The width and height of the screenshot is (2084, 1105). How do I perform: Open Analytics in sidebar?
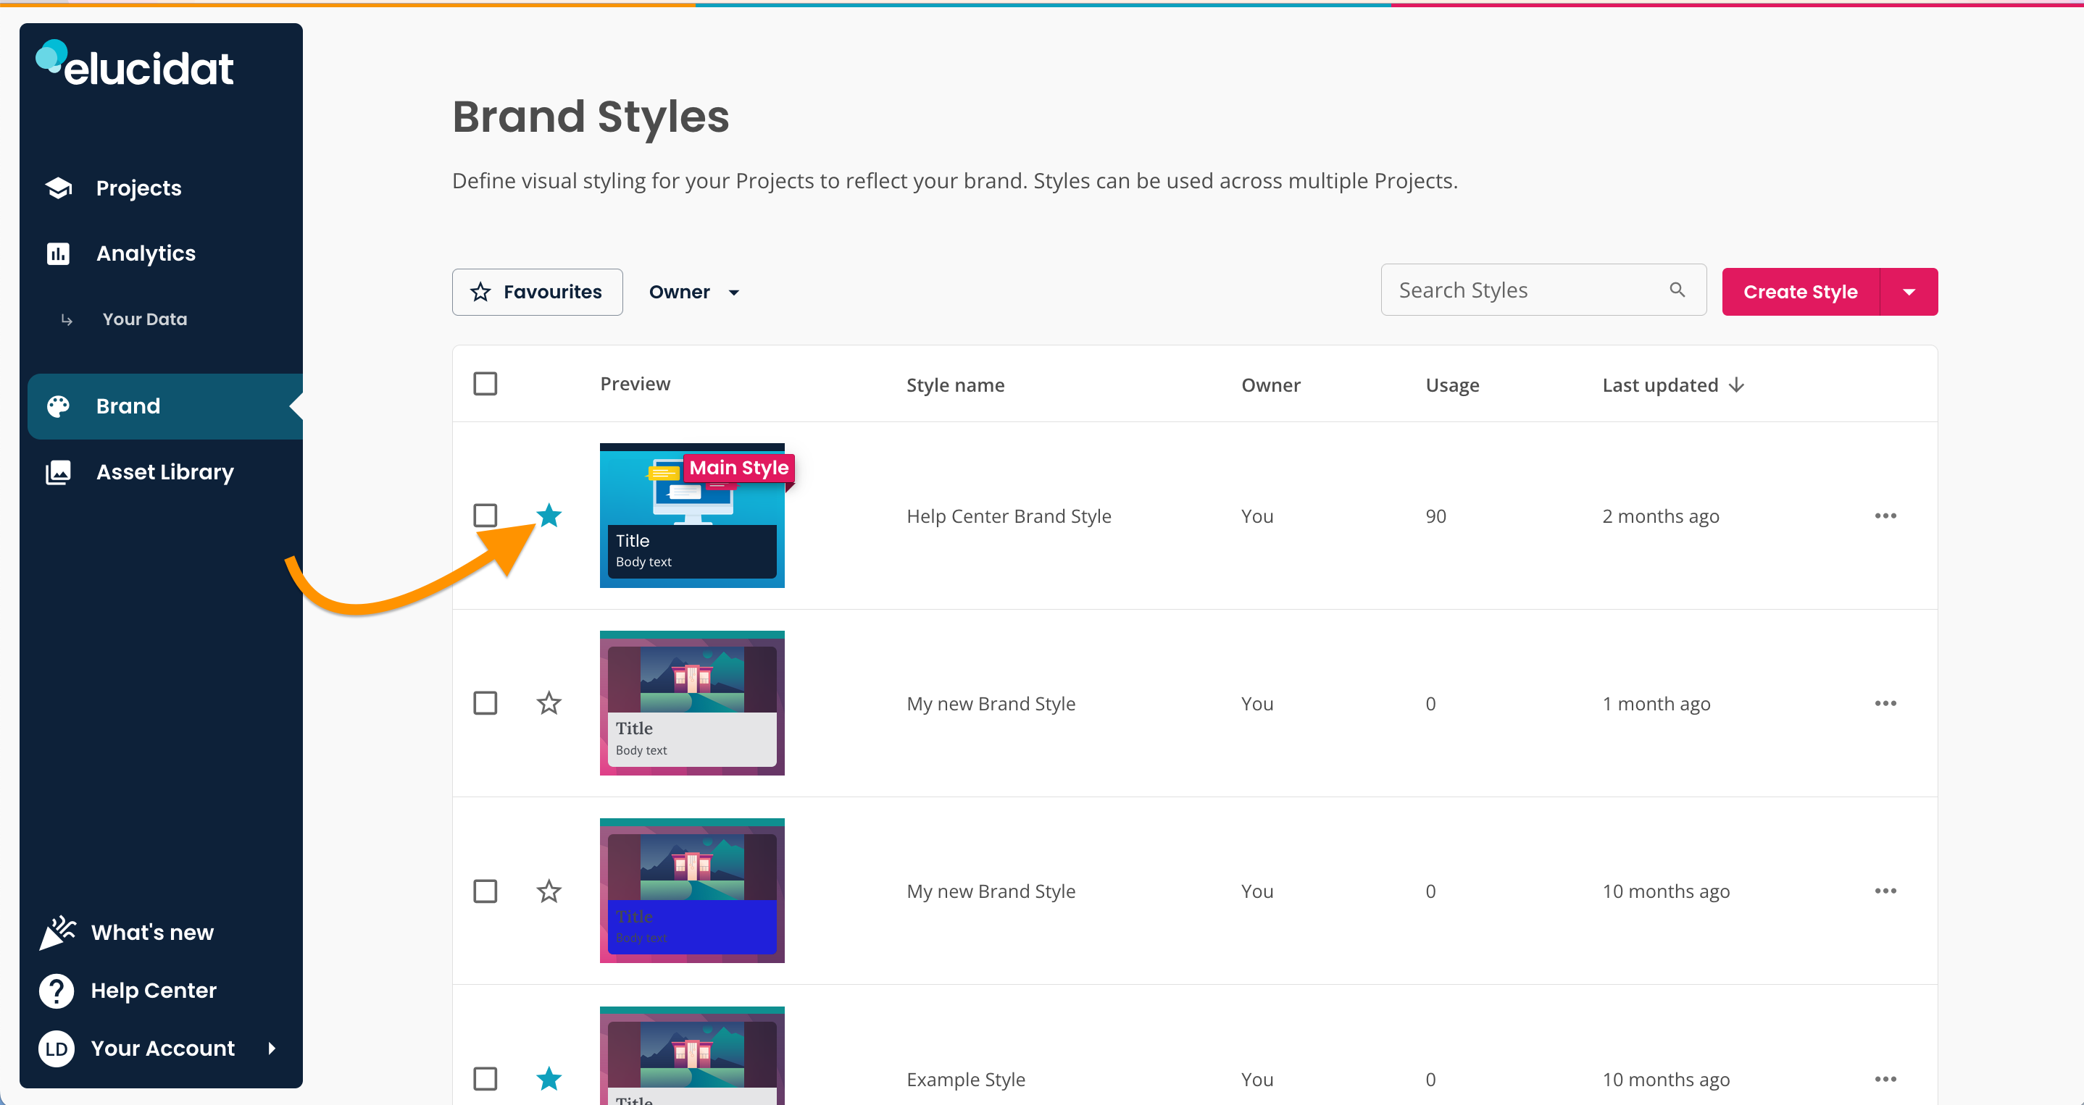pos(146,253)
